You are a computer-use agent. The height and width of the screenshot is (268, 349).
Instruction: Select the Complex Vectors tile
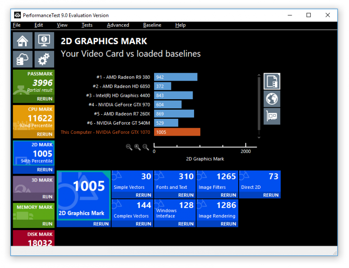(132, 210)
